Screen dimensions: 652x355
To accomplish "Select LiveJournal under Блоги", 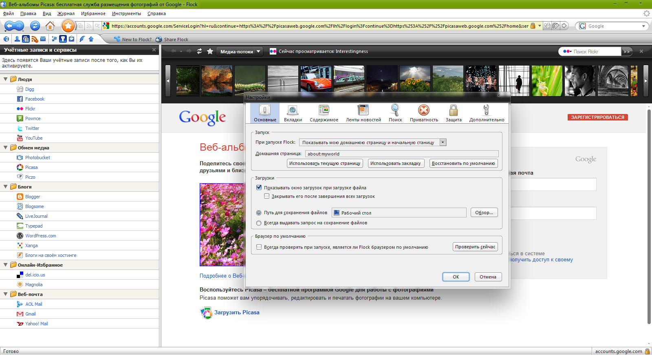I will coord(36,216).
